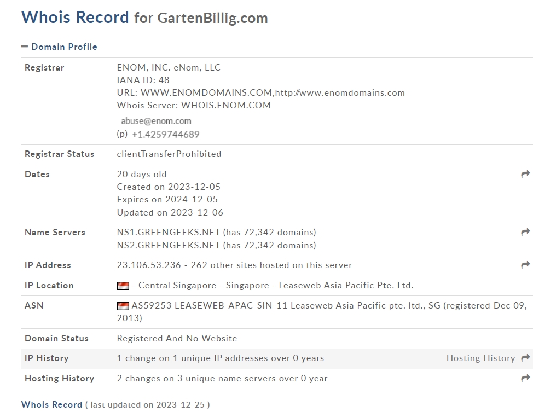
Task: Collapse the Domain Profile section
Action: pos(59,47)
